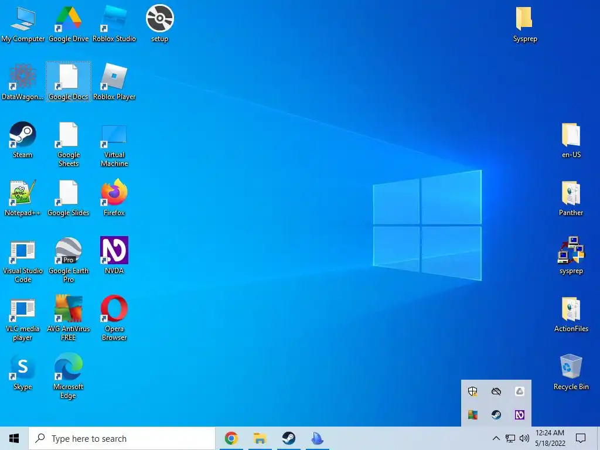Image resolution: width=600 pixels, height=450 pixels.
Task: Open Windows Security shield in tray popup
Action: pos(473,391)
